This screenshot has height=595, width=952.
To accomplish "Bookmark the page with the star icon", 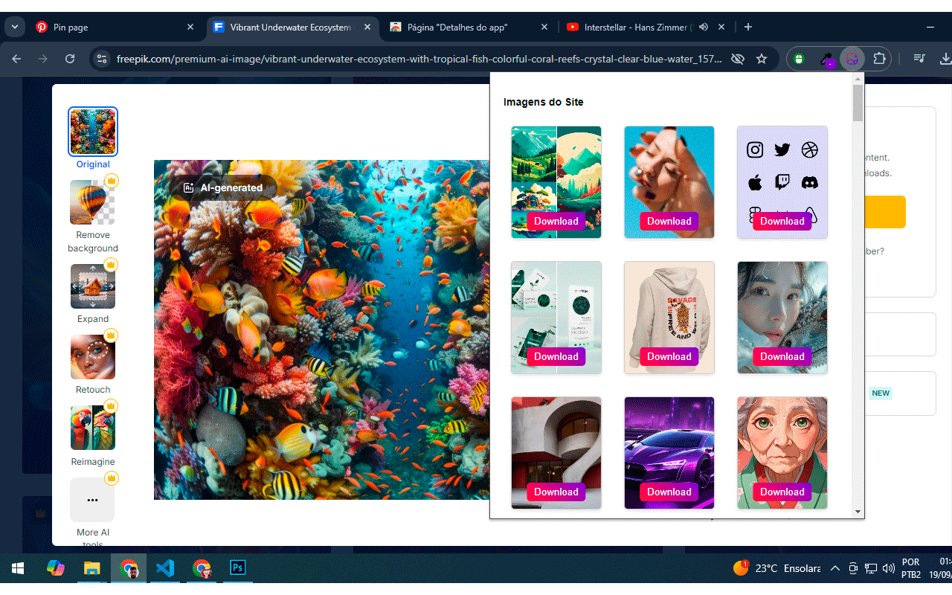I will pos(762,58).
